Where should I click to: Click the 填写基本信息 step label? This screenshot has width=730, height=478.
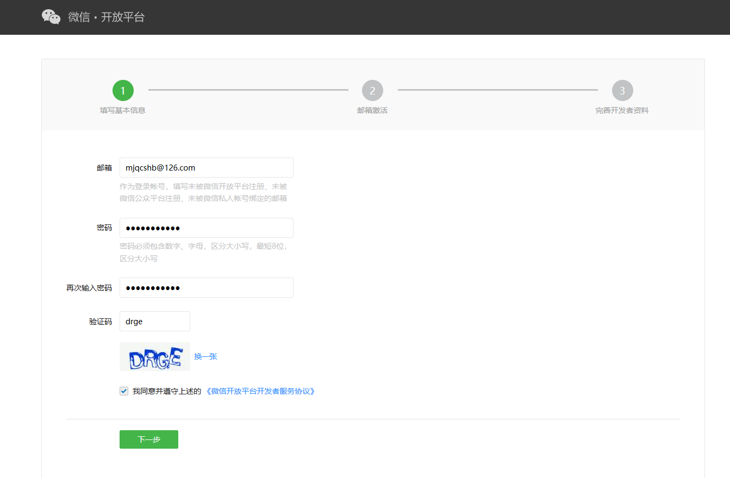[123, 110]
